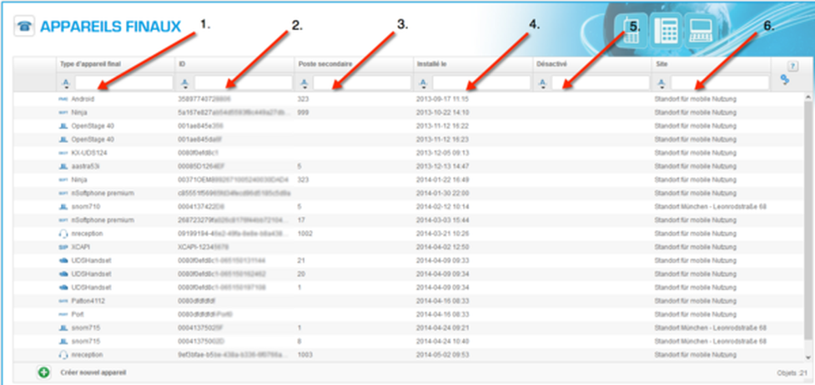Open sort dropdown for Site column

click(662, 82)
